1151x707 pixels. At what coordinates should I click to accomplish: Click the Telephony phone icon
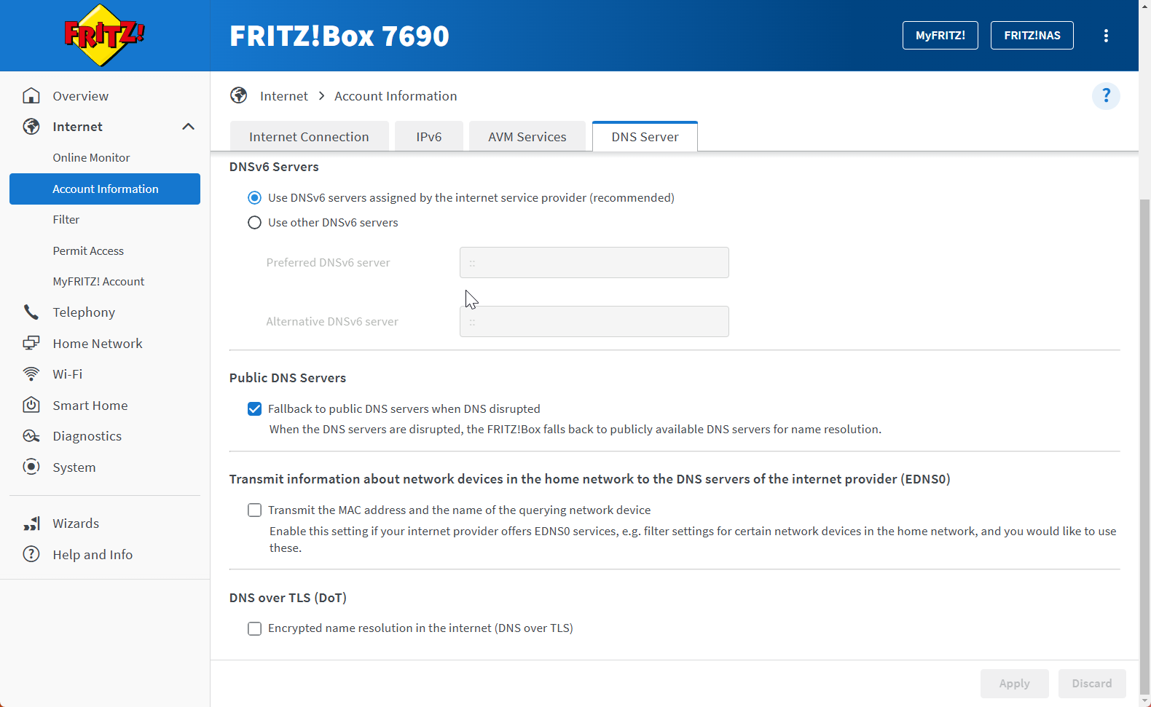coord(31,312)
